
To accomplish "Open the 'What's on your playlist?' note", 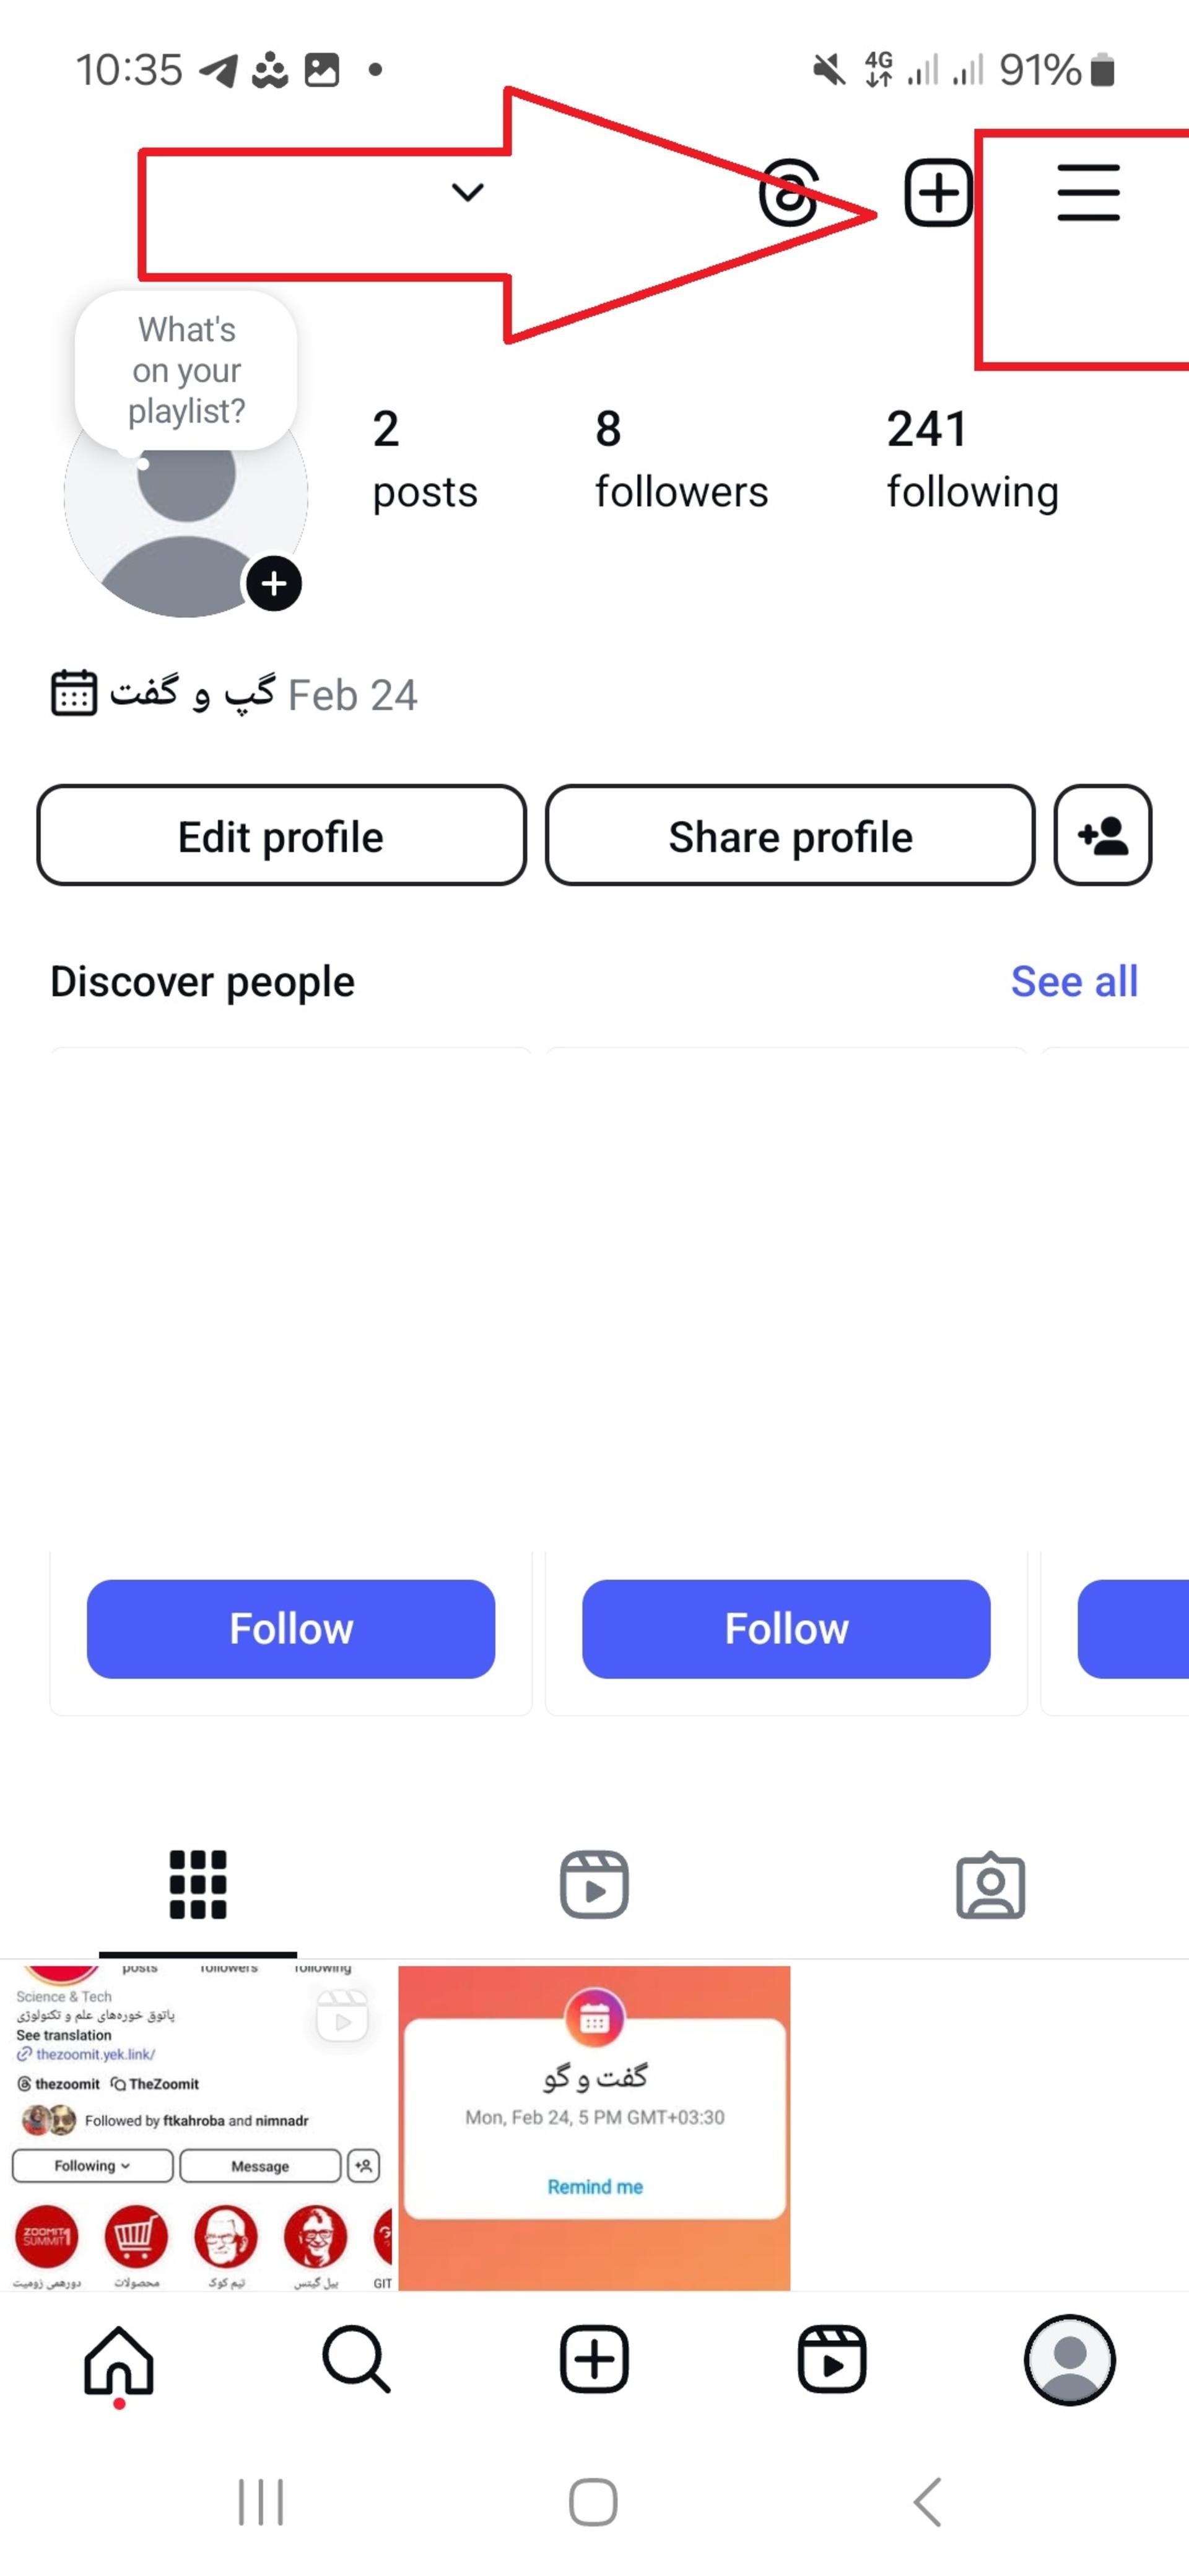I will (x=186, y=370).
